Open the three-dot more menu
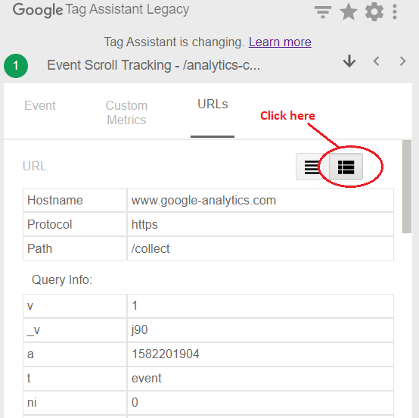419x418 pixels. tap(394, 12)
